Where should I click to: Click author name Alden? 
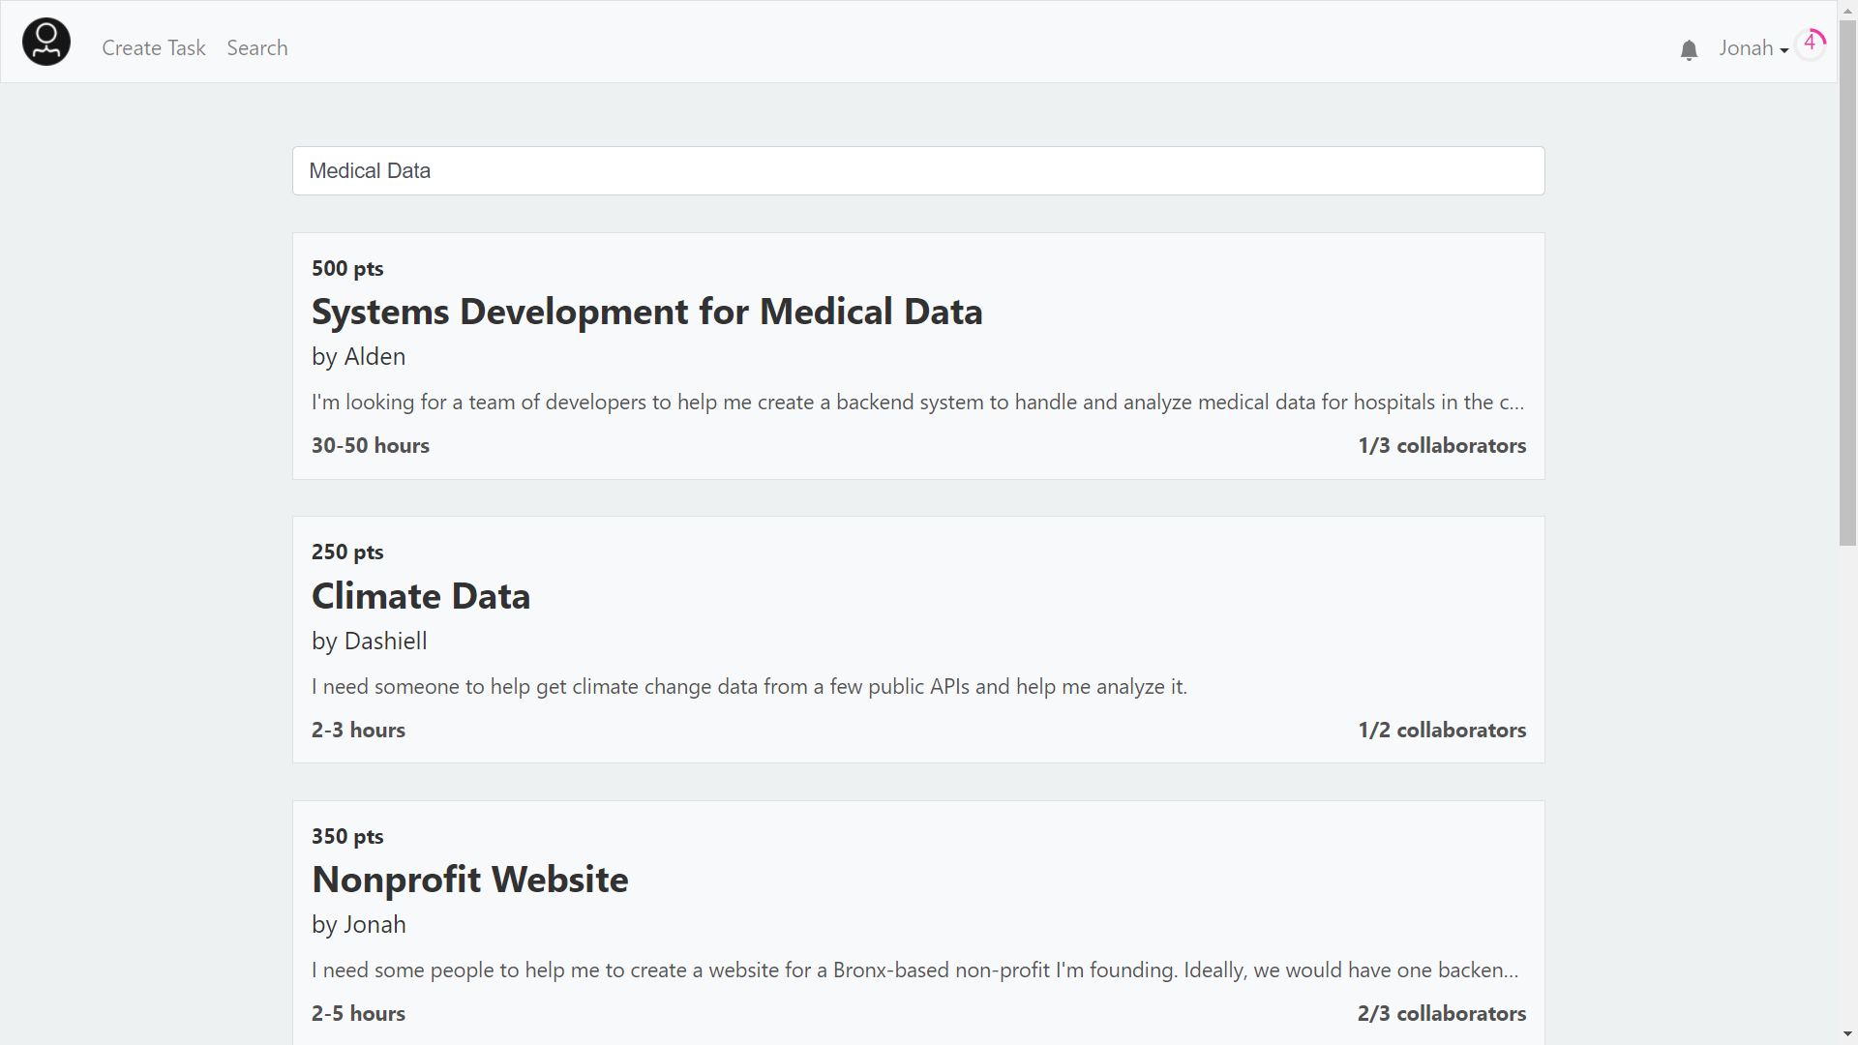(375, 357)
